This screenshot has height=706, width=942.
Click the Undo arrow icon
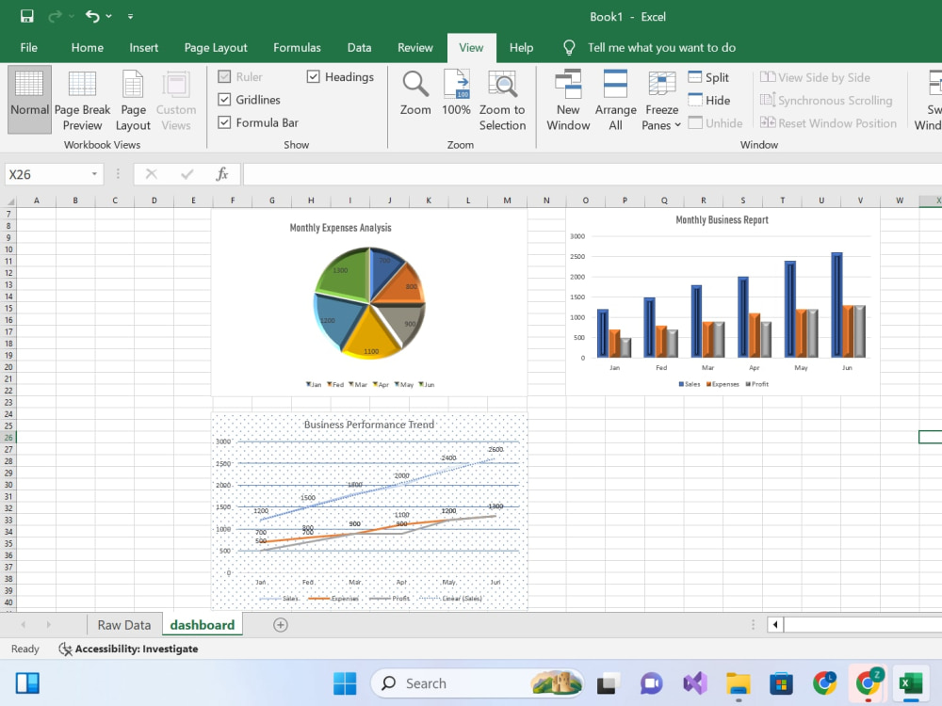[92, 16]
